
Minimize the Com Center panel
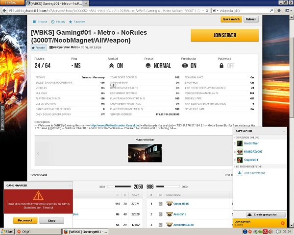(284, 131)
